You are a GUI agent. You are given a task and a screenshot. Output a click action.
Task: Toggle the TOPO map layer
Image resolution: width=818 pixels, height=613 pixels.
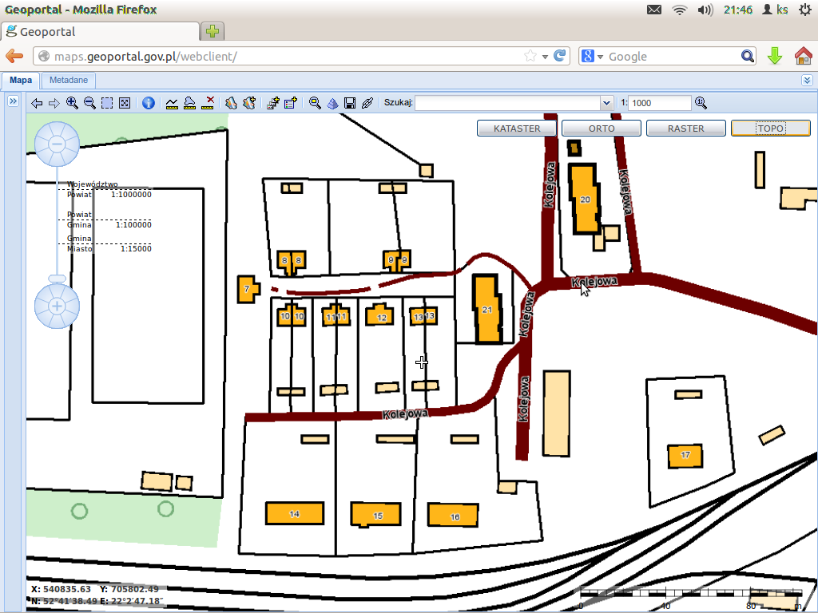[770, 129]
